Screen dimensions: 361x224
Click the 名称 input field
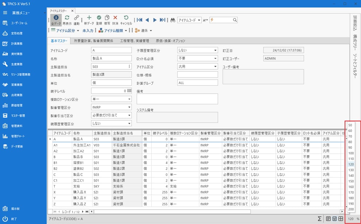pyautogui.click(x=111, y=58)
